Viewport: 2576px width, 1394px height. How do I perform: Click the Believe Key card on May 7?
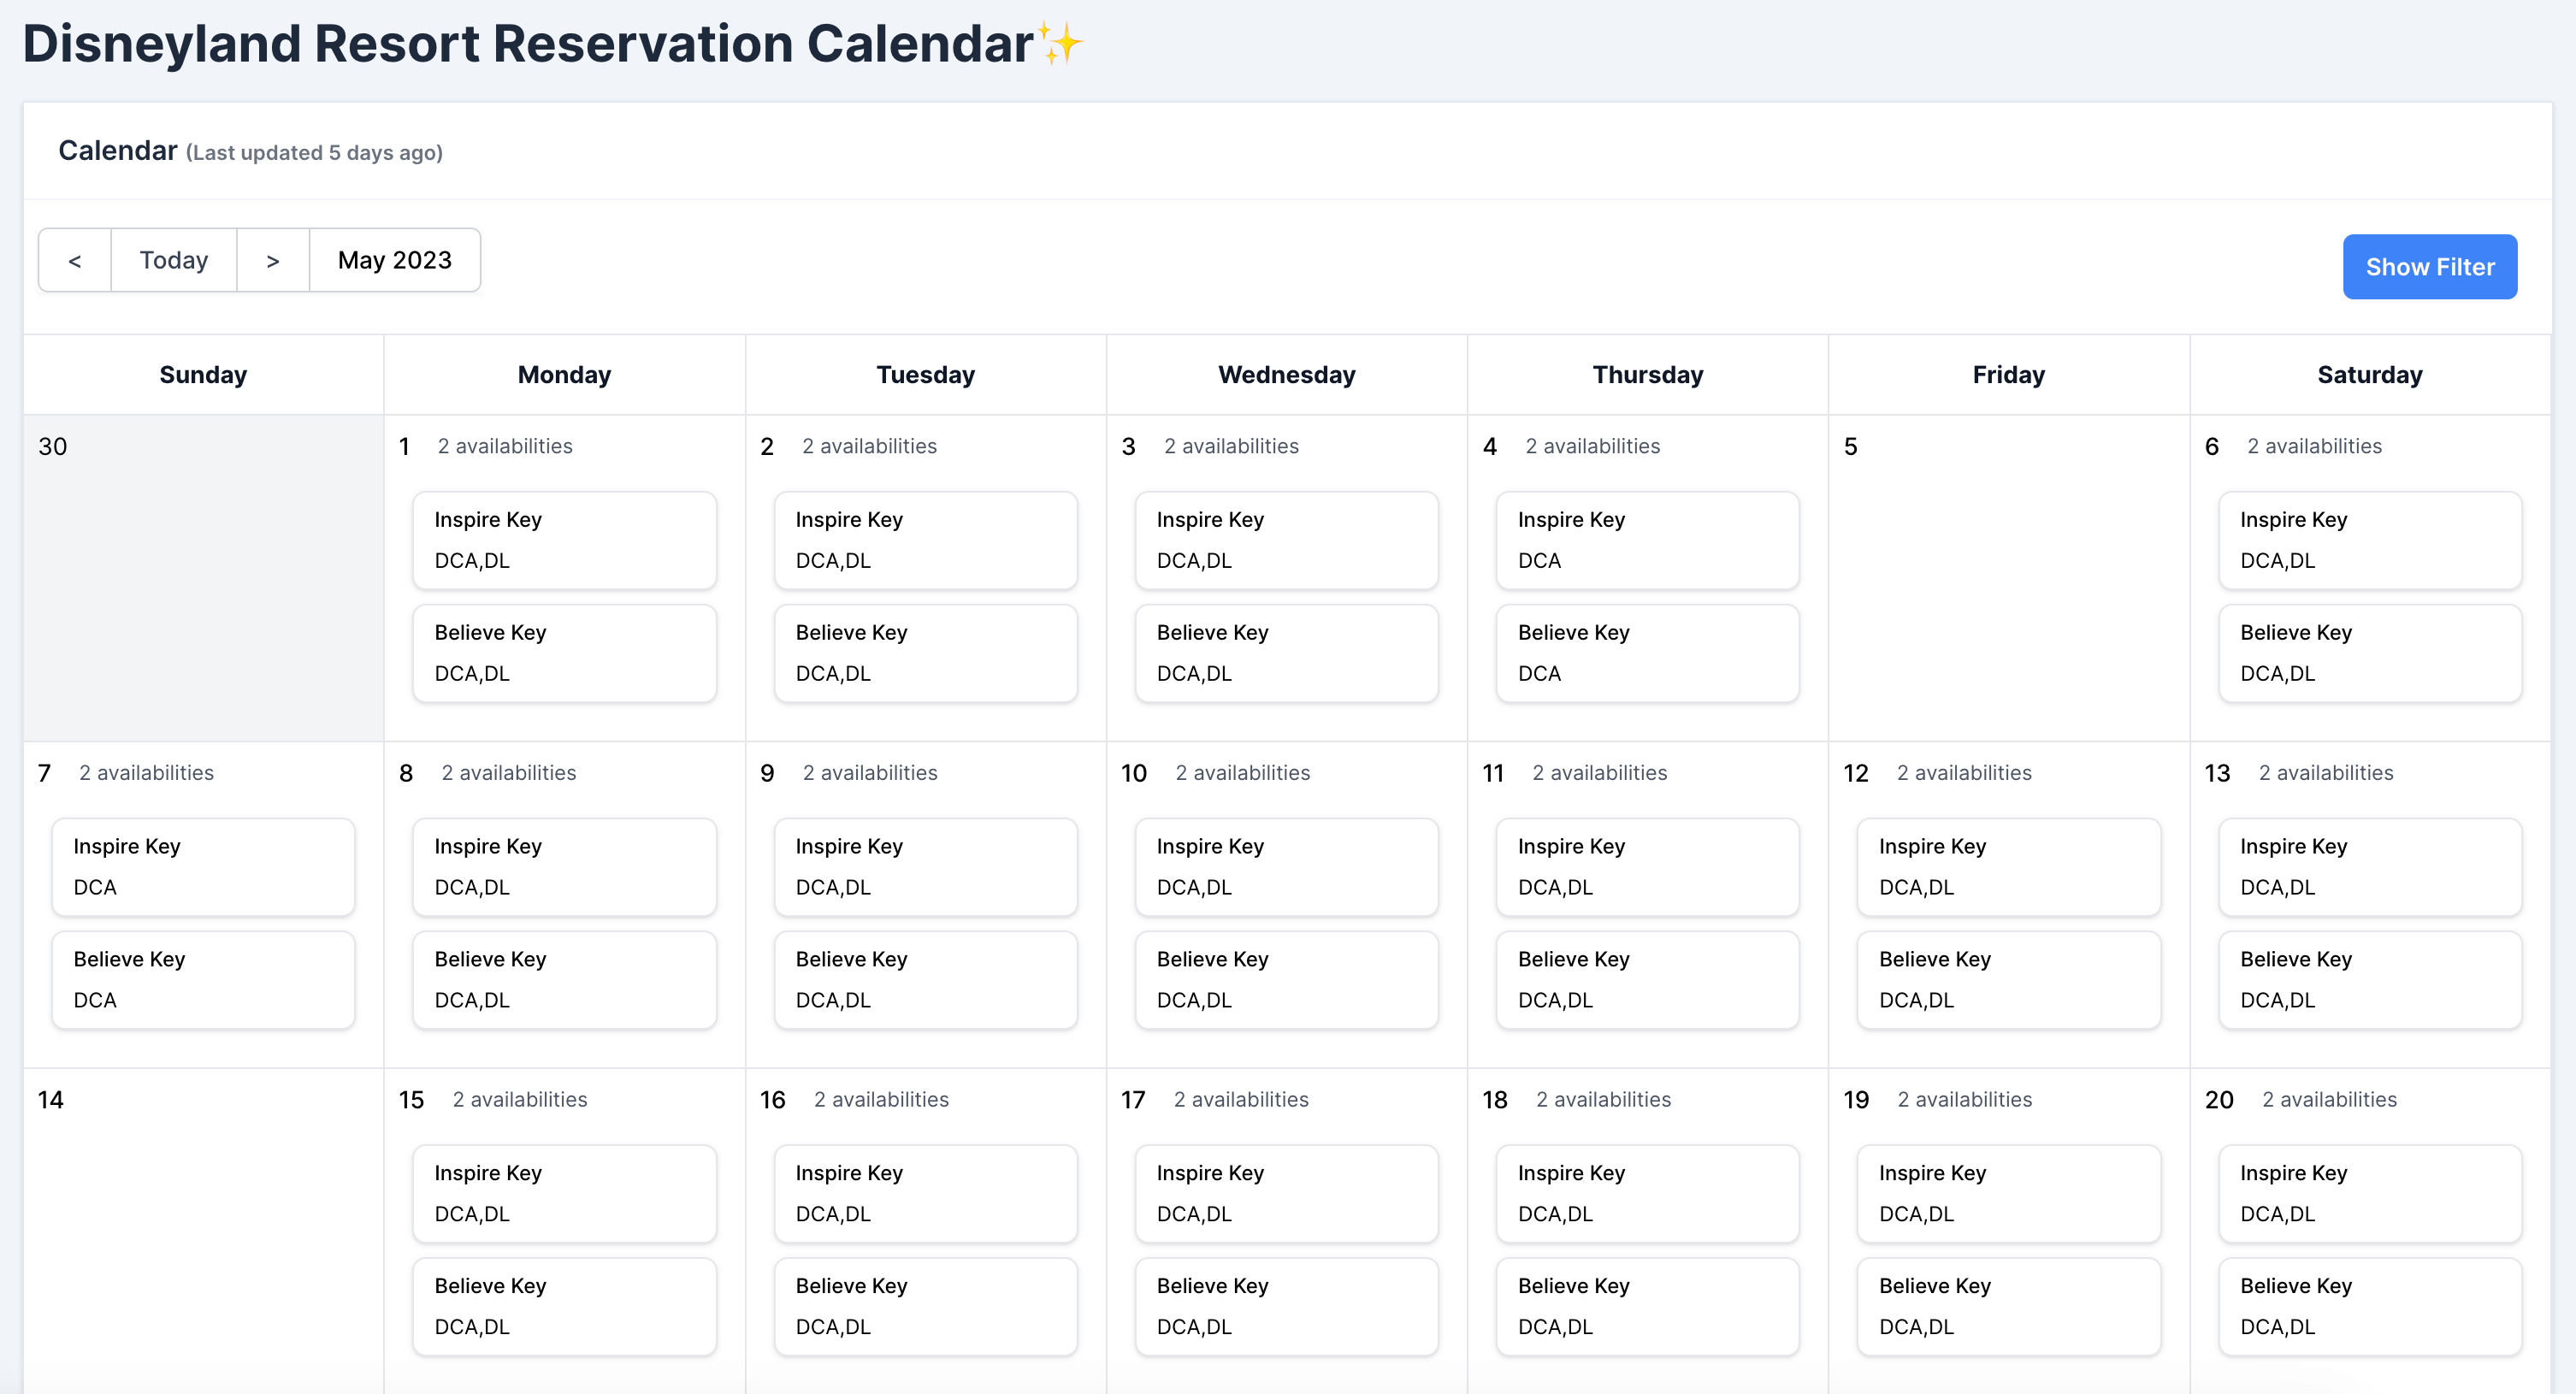203,979
